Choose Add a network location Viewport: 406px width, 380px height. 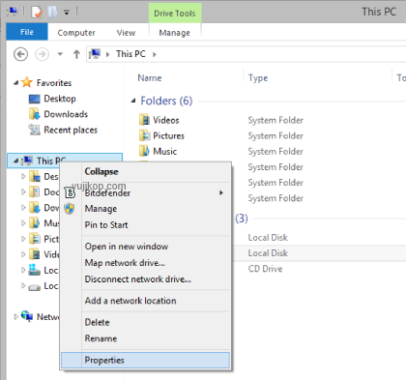click(145, 301)
